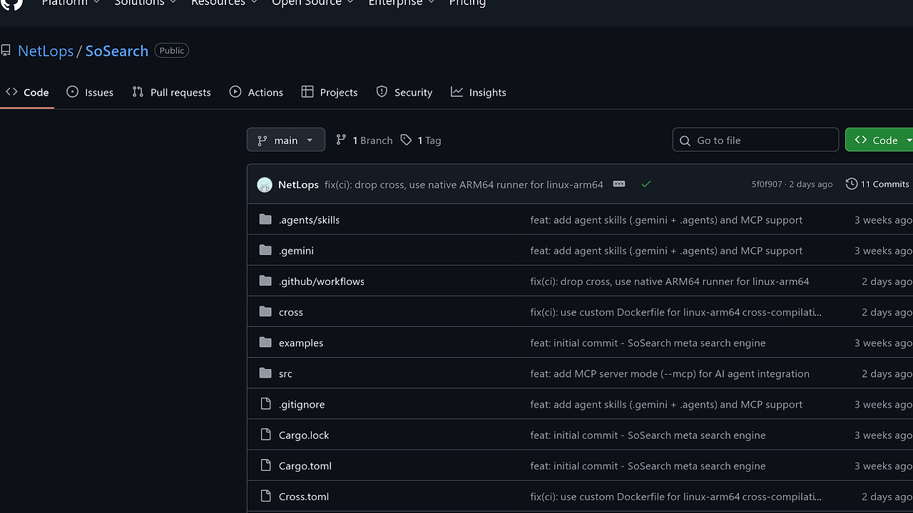
Task: Click folder icon for cross
Action: tap(265, 311)
